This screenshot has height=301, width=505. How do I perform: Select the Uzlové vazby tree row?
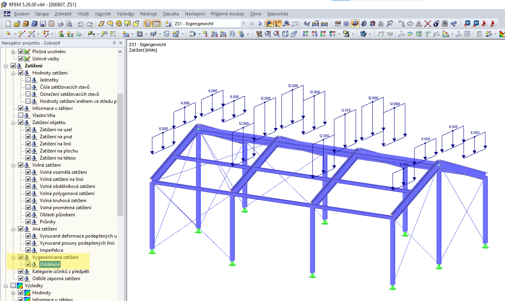46,59
